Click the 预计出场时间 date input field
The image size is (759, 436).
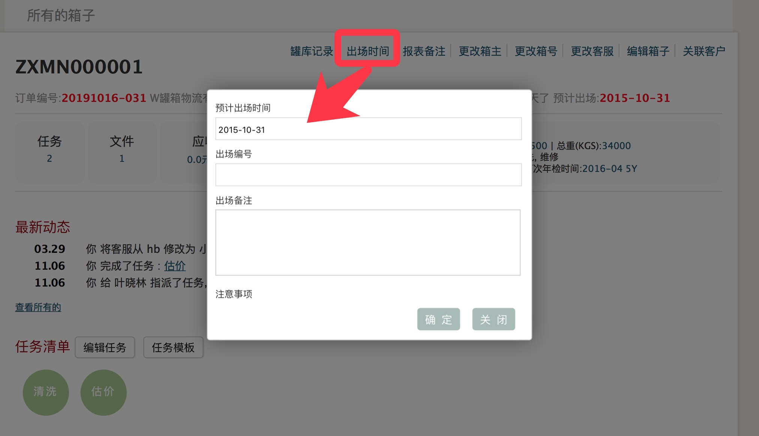(368, 129)
